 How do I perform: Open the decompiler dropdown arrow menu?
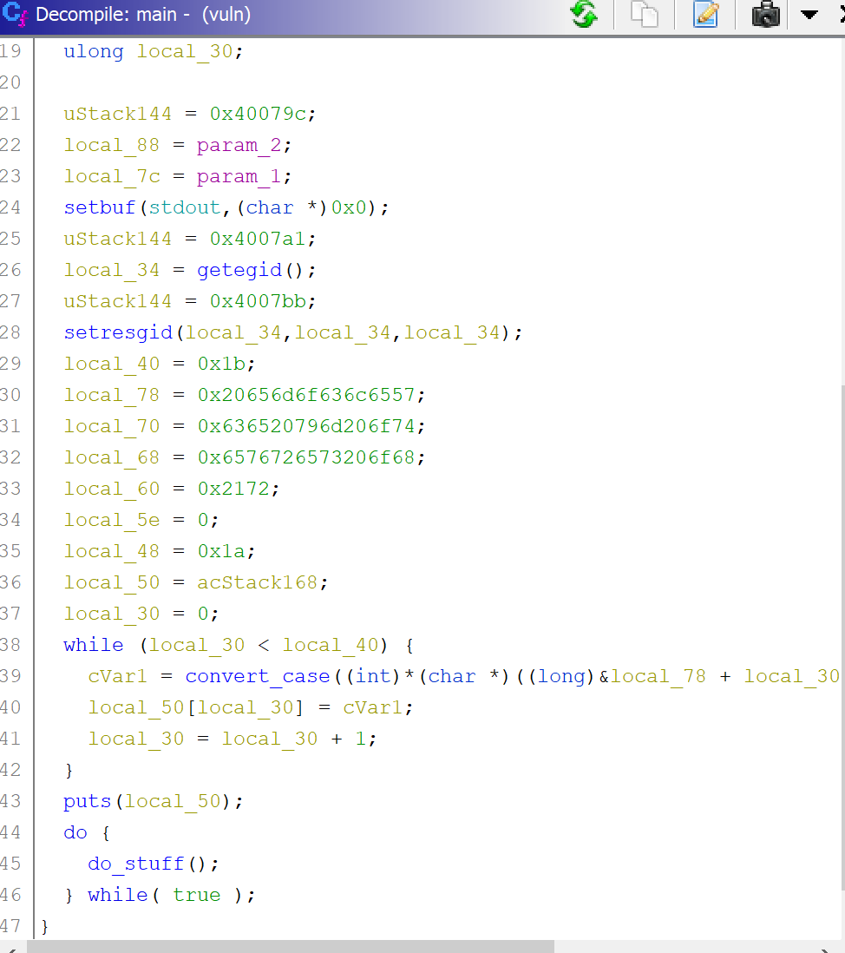click(x=809, y=15)
